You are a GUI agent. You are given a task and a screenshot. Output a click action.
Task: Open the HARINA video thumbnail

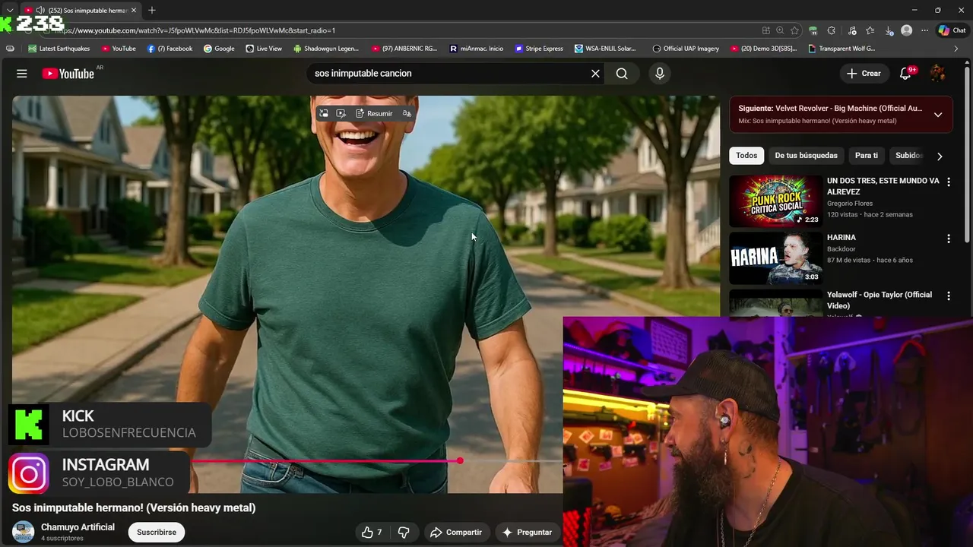(x=775, y=258)
